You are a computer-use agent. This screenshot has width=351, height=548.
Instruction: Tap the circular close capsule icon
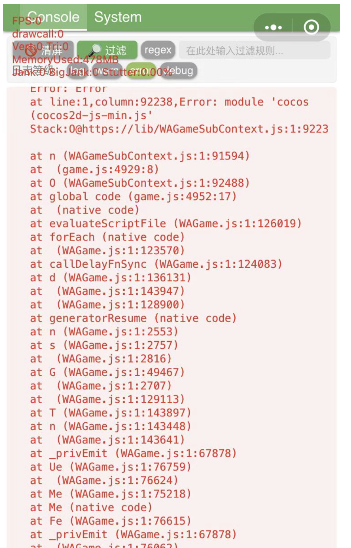point(311,27)
